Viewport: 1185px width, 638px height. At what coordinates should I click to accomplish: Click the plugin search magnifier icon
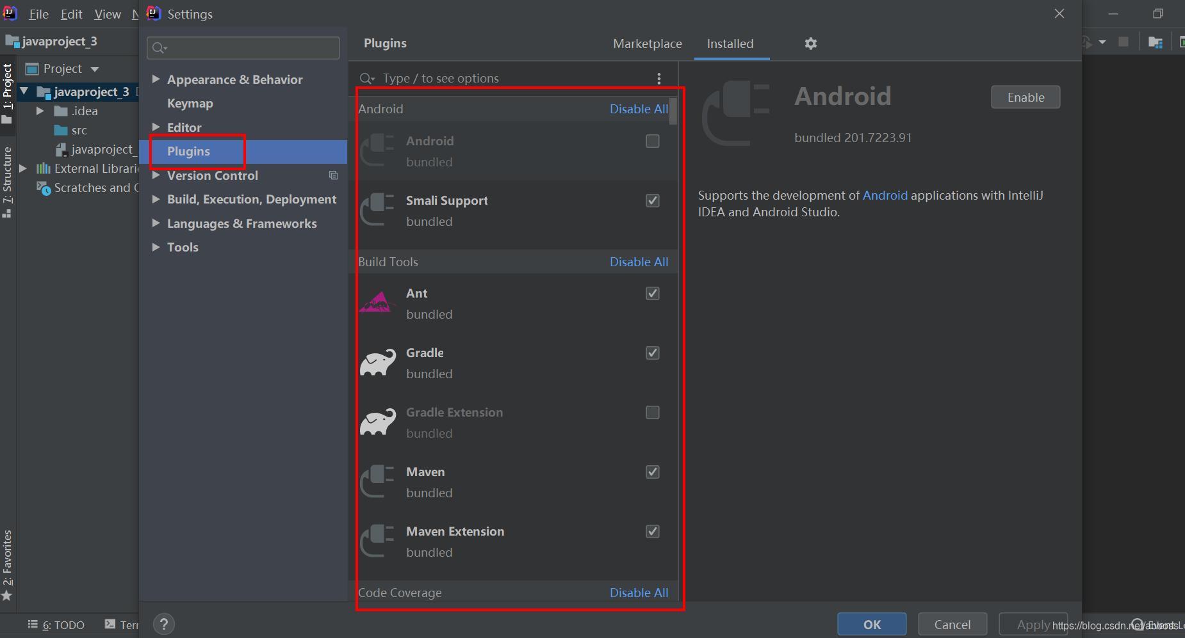(x=367, y=78)
